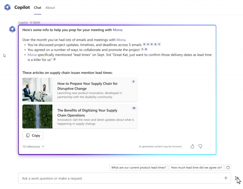Select the Chat tab
This screenshot has height=189, width=243.
pos(37,8)
